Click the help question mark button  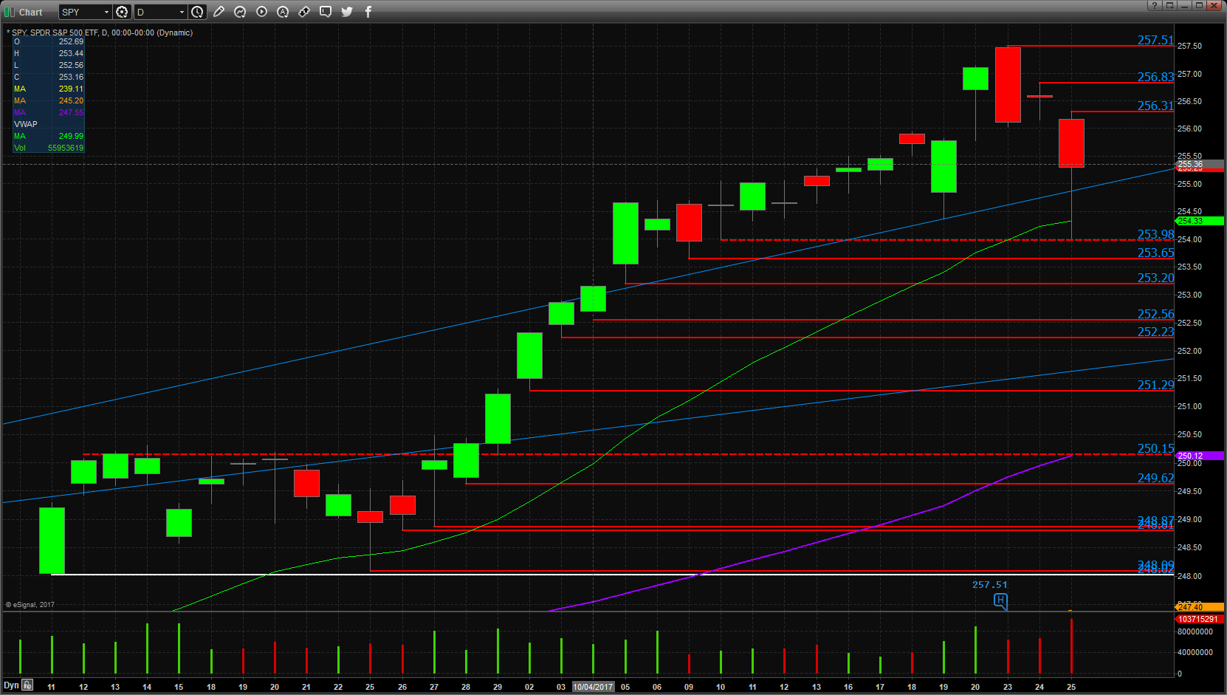pos(1155,5)
